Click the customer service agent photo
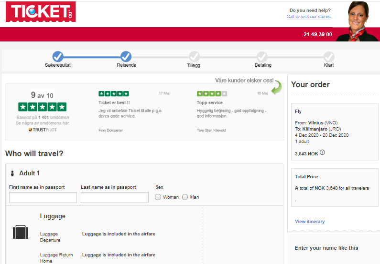 pos(358,21)
